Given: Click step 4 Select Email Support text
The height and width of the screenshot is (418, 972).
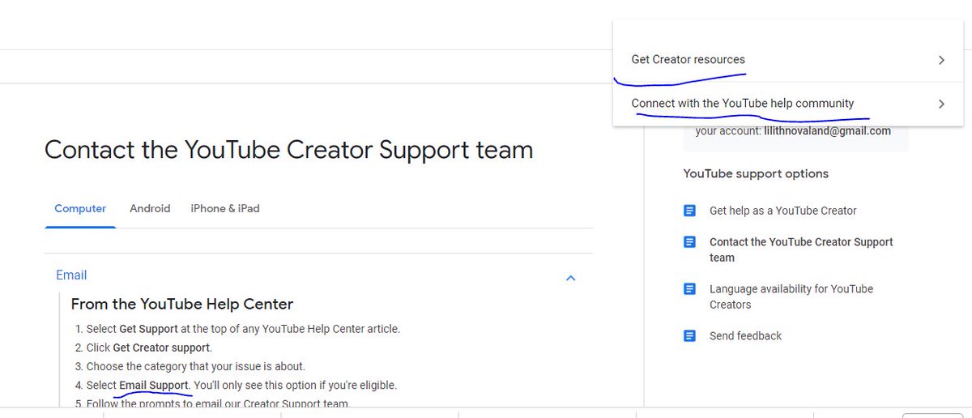Looking at the screenshot, I should click(241, 385).
